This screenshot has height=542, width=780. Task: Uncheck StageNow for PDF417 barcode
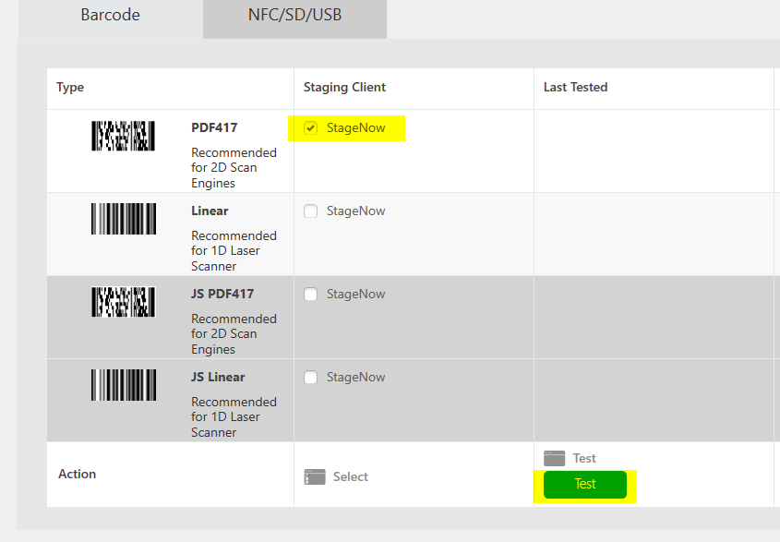pos(310,128)
